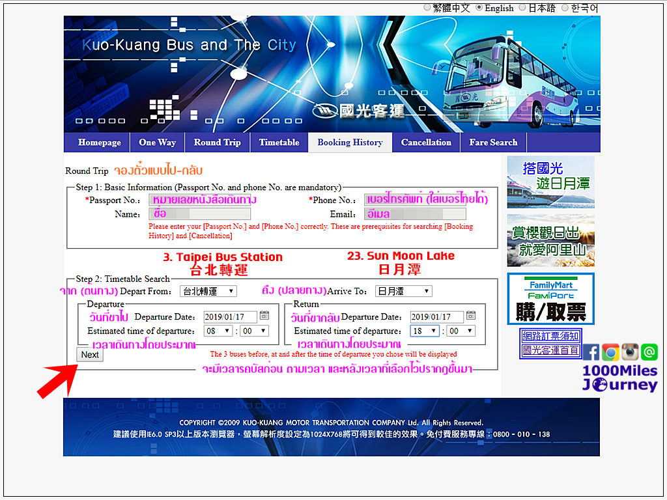Open the outbound departure date calendar icon

tap(264, 316)
